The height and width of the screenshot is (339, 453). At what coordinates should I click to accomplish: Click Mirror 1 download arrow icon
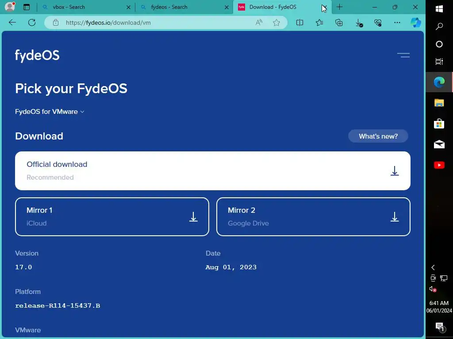tap(193, 217)
